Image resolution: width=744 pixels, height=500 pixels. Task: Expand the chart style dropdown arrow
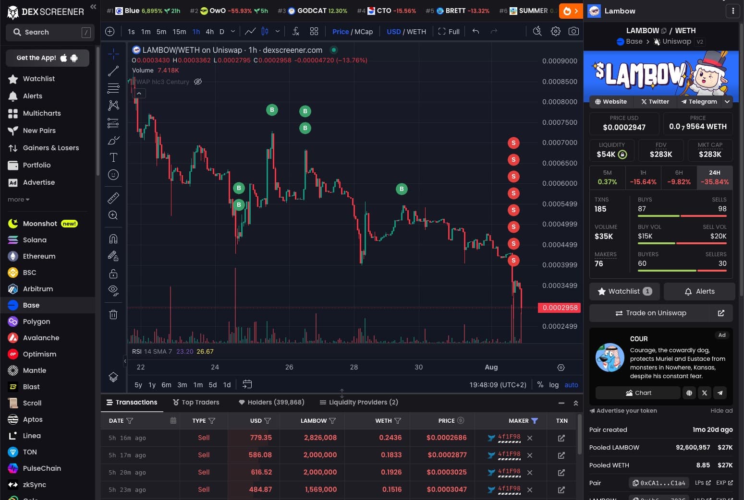point(278,32)
